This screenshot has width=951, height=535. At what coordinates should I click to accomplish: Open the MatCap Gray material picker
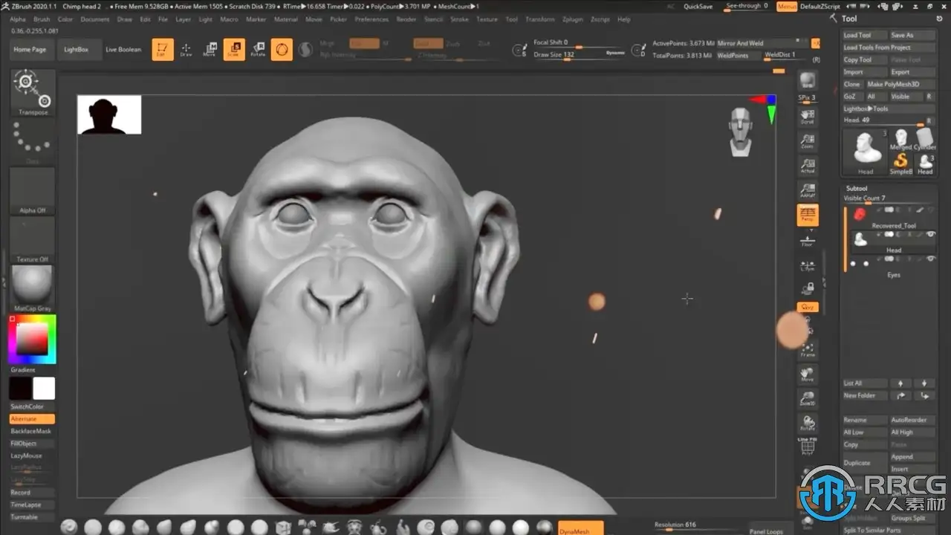pyautogui.click(x=33, y=286)
